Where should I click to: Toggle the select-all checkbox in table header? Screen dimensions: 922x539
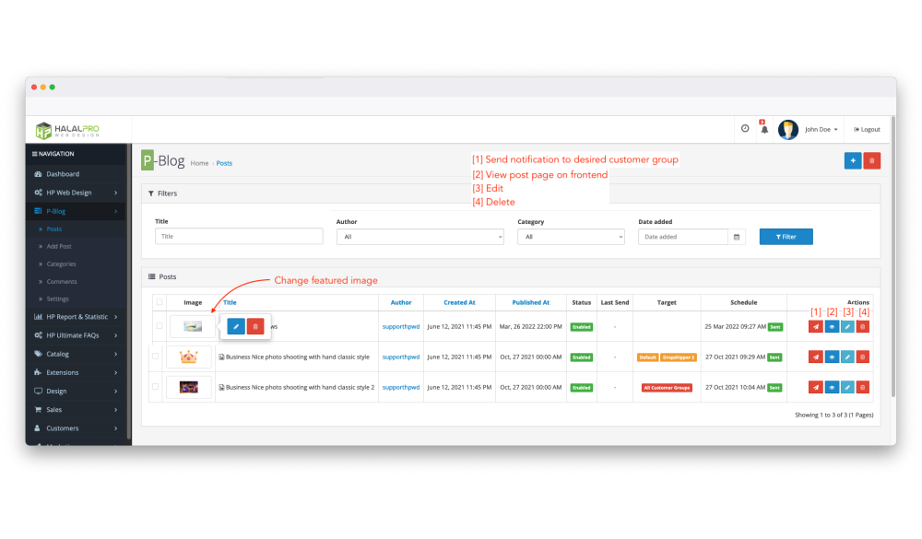160,302
